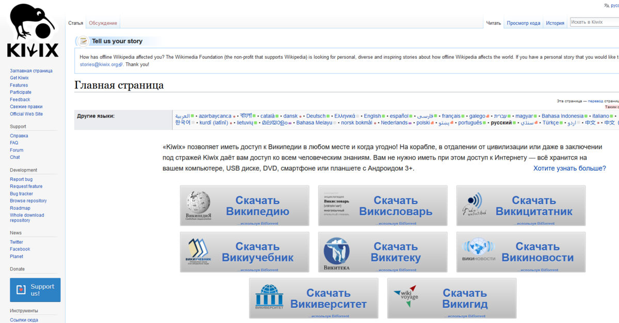
Task: Open the Facebook news link
Action: (20, 249)
